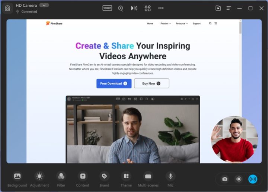Open the Home tab on FineShare site
Viewport: 268px width, 192px height.
(x=150, y=23)
